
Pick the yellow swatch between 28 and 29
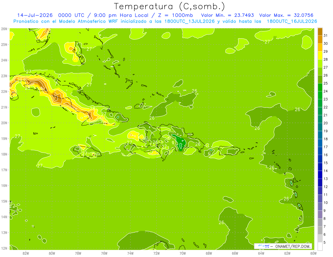[320, 55]
